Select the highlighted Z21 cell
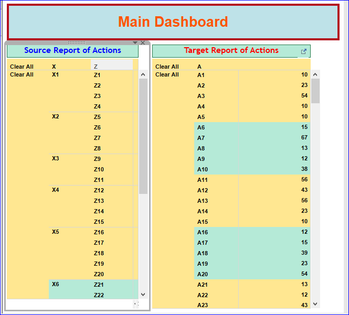 click(99, 285)
